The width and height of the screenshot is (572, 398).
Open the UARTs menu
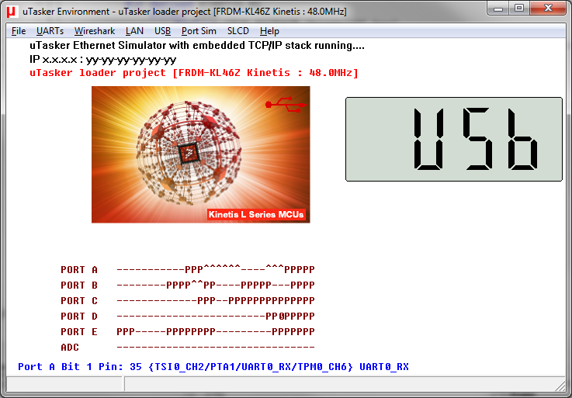point(50,31)
